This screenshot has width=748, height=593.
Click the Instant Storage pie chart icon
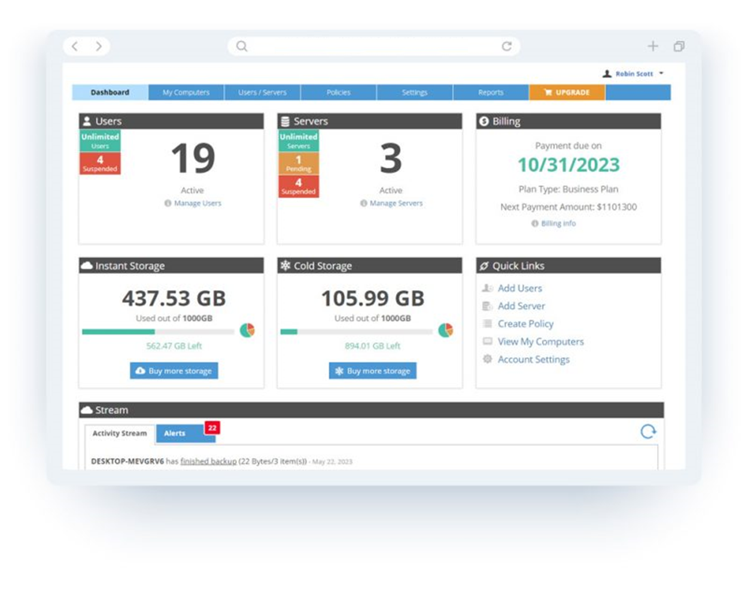pyautogui.click(x=247, y=330)
